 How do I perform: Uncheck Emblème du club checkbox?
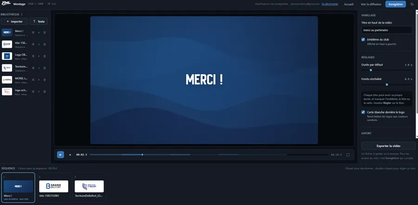tap(363, 39)
